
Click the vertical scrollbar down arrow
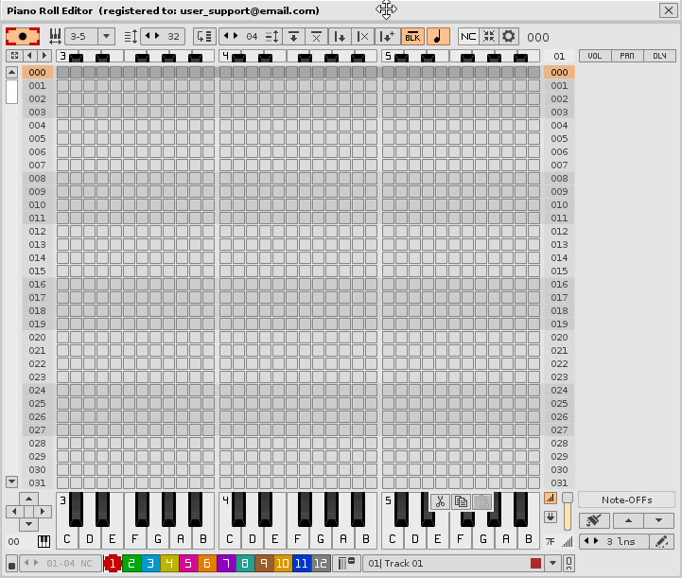11,482
